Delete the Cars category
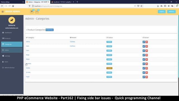 tap(147, 50)
